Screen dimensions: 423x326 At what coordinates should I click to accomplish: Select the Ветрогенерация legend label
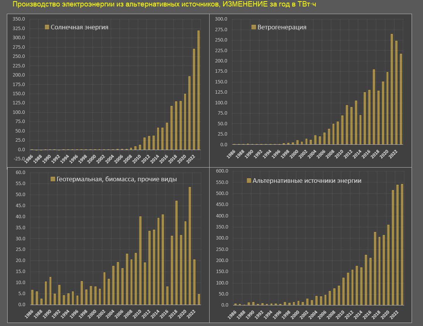point(282,27)
